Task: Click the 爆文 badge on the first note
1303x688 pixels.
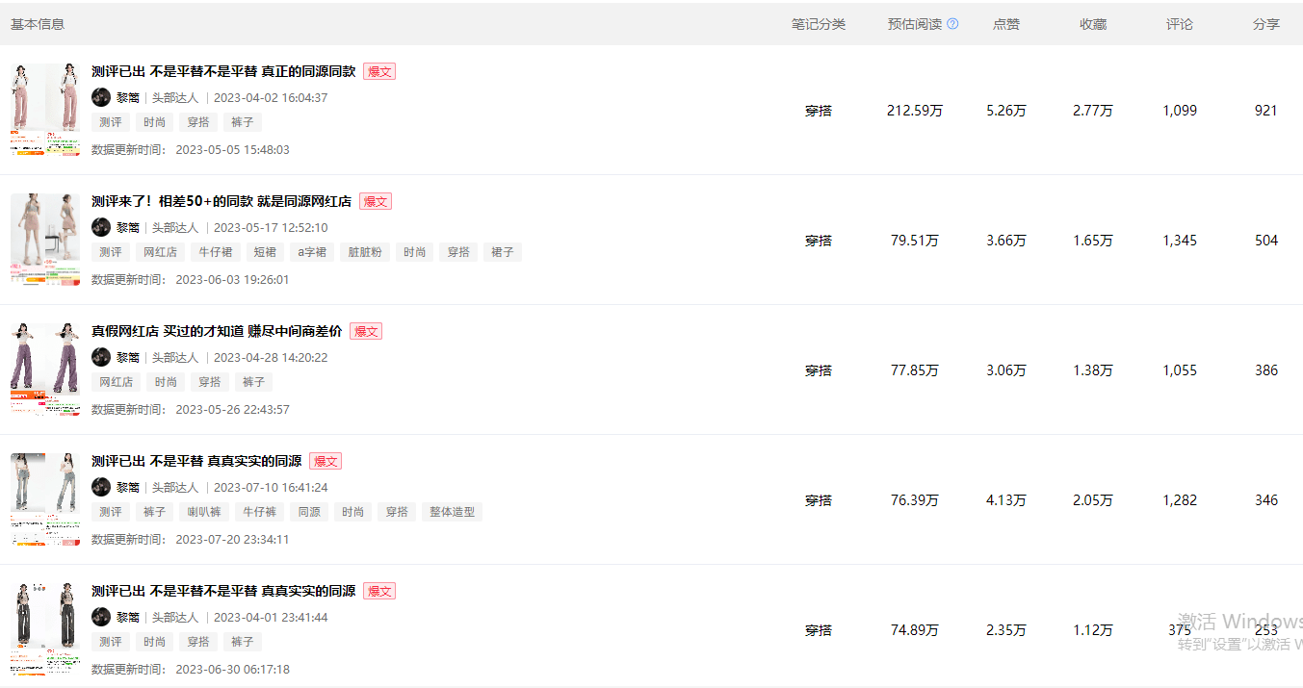Action: pyautogui.click(x=379, y=71)
